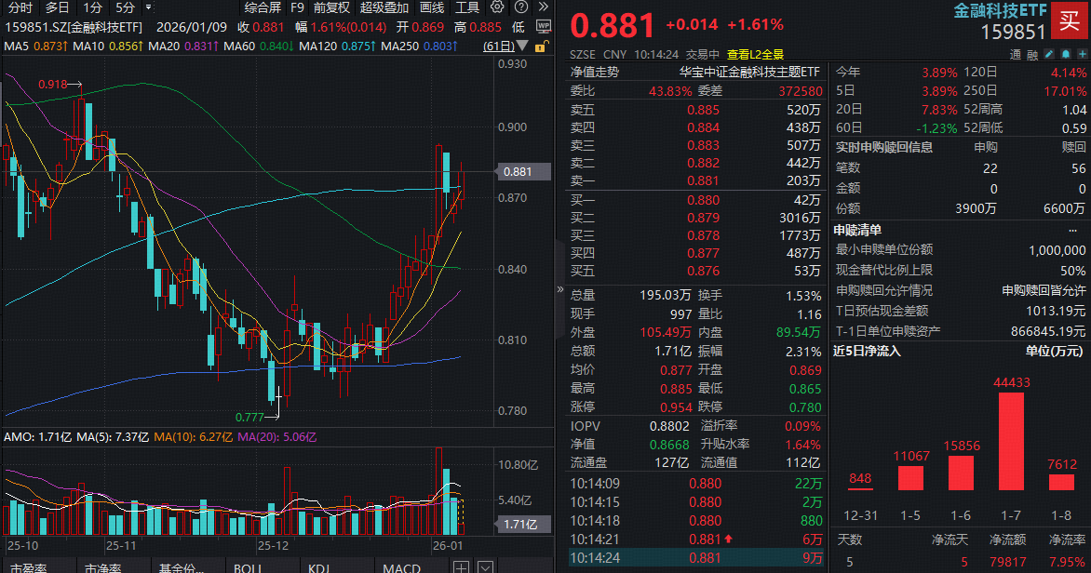Image resolution: width=1091 pixels, height=573 pixels.
Task: Toggle the orange padlock icon
Action: click(542, 45)
